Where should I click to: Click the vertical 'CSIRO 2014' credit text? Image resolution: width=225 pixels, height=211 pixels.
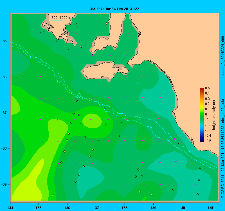222,185
